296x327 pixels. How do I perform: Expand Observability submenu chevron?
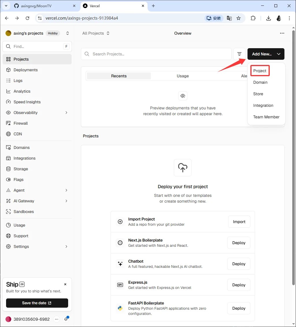point(66,113)
